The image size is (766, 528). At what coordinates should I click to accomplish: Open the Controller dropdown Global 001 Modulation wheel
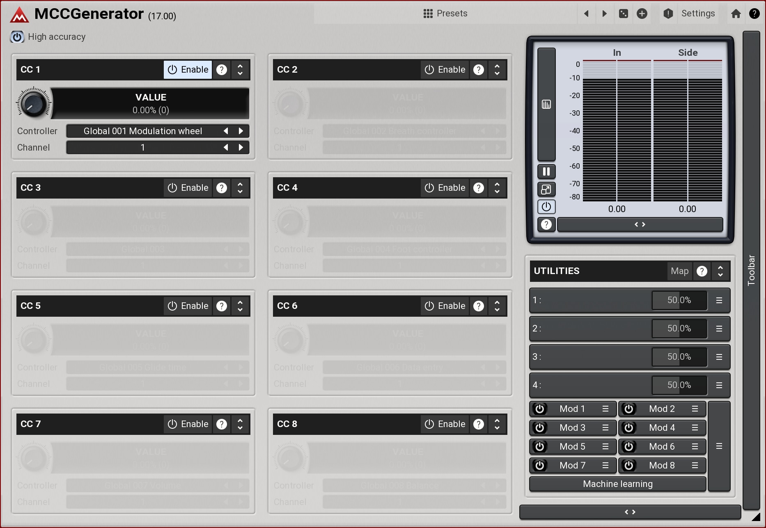pyautogui.click(x=143, y=131)
